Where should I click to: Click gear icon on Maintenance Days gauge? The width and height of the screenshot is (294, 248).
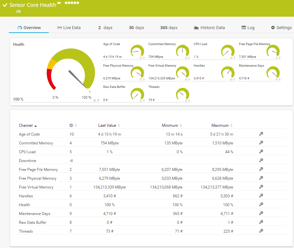coord(277,79)
